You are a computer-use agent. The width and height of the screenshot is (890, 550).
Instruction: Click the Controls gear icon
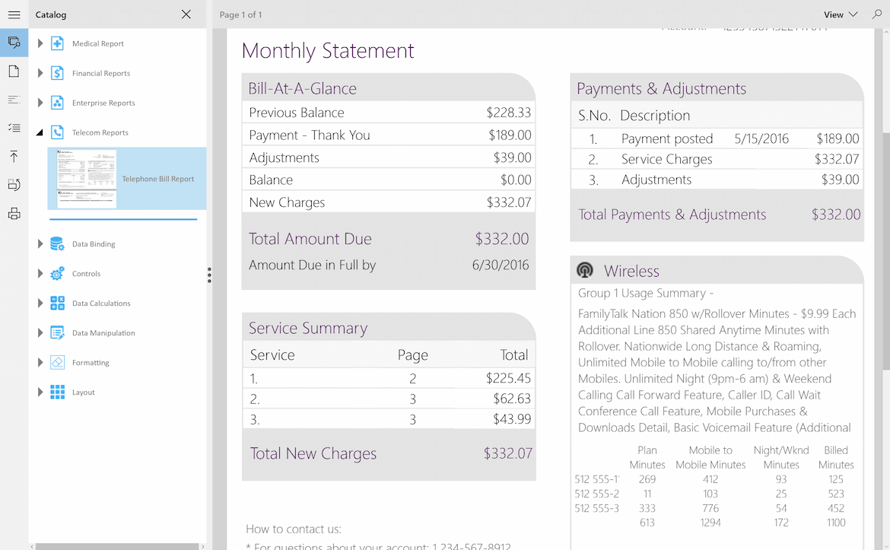point(57,273)
